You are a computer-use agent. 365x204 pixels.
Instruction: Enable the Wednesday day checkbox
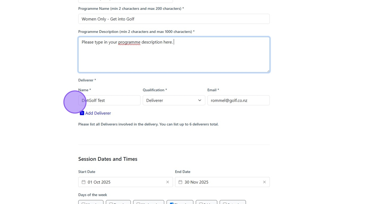(138, 203)
